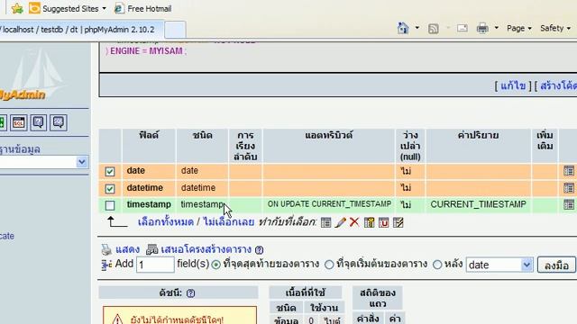Screen dimensions: 577x324
Task: Click the Read Mail icon
Action: 463,28
